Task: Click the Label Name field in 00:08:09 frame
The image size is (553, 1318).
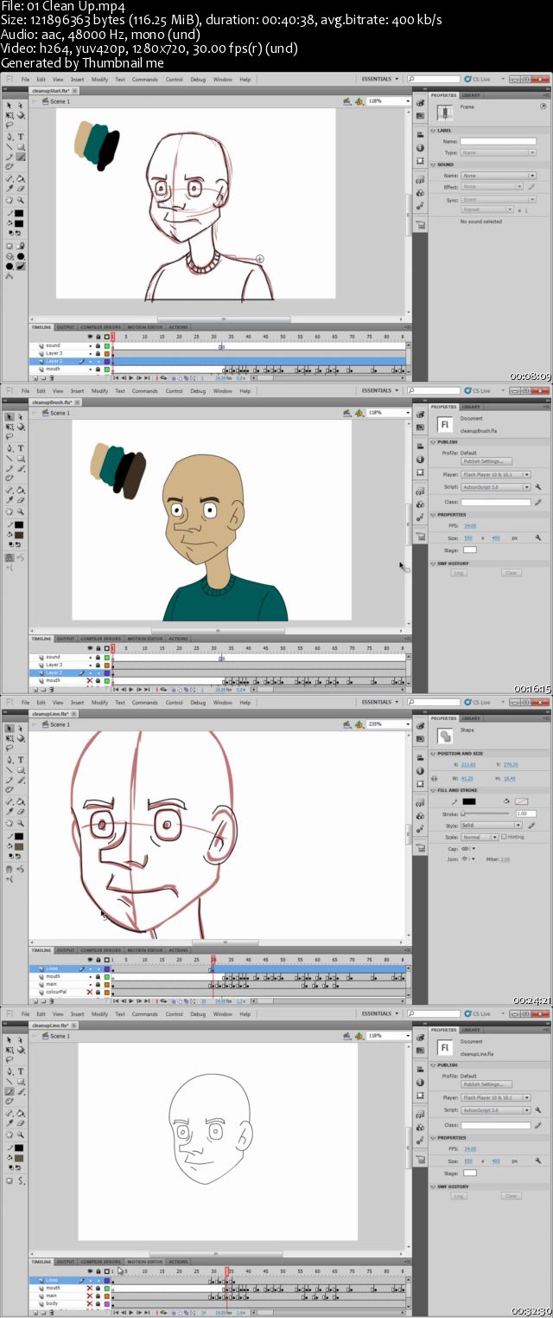Action: (x=498, y=141)
